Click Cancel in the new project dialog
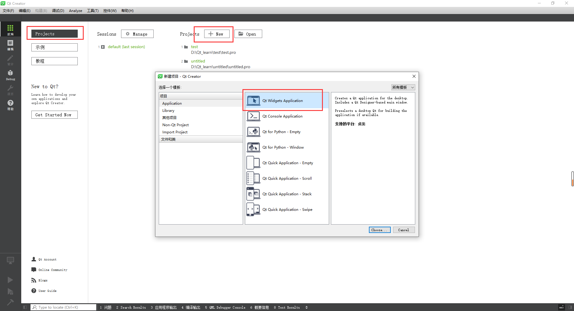The width and height of the screenshot is (574, 311). (404, 230)
